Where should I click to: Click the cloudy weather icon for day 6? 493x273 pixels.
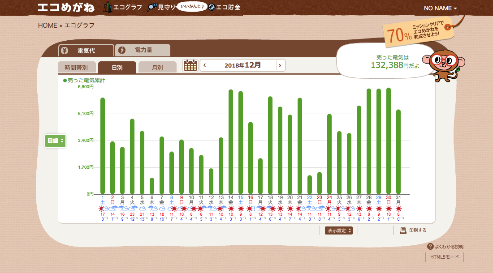[x=152, y=209]
